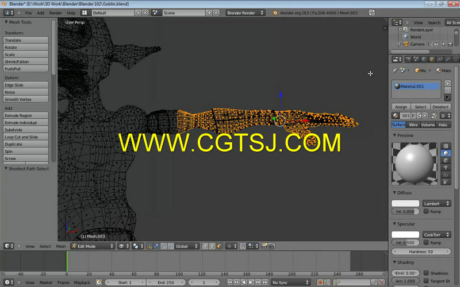The height and width of the screenshot is (287, 460).
Task: Select the sphere preview type
Action: (x=446, y=153)
